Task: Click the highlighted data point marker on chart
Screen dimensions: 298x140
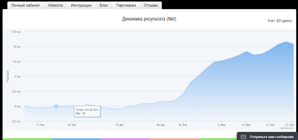Action: pyautogui.click(x=56, y=106)
